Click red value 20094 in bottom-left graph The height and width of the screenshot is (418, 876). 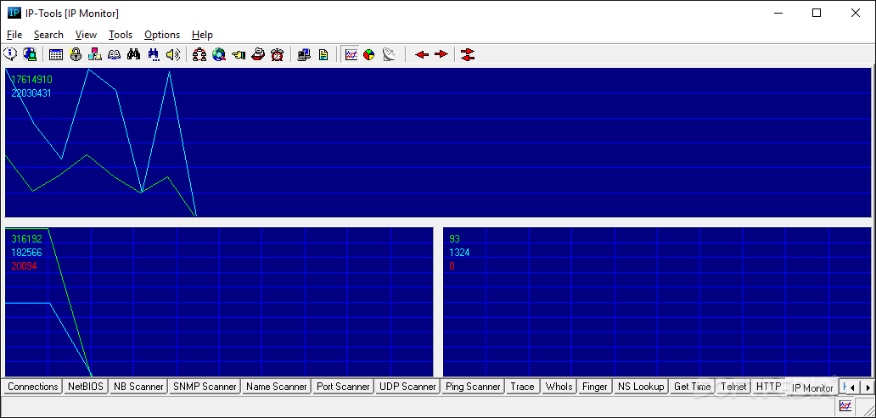(24, 266)
